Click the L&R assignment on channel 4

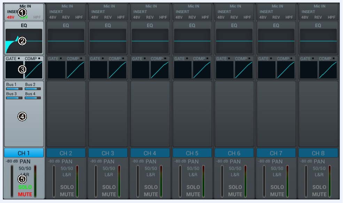pos(151,174)
